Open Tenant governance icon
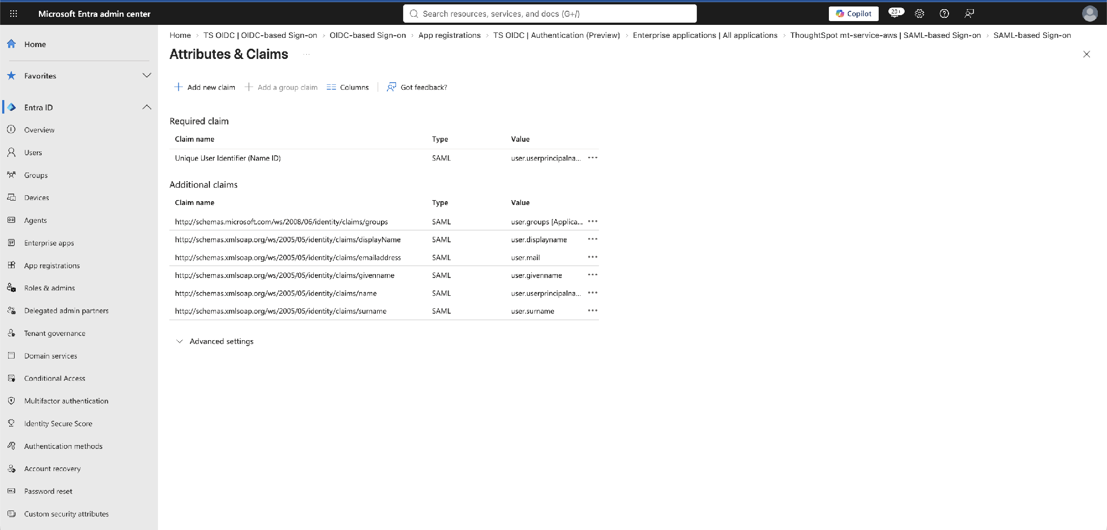This screenshot has width=1107, height=530. pyautogui.click(x=11, y=333)
